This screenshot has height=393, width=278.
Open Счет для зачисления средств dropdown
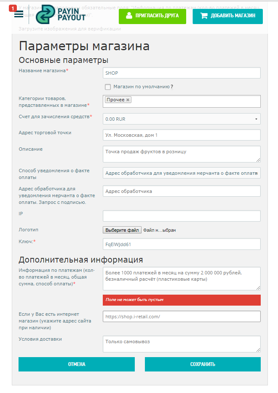pos(182,119)
